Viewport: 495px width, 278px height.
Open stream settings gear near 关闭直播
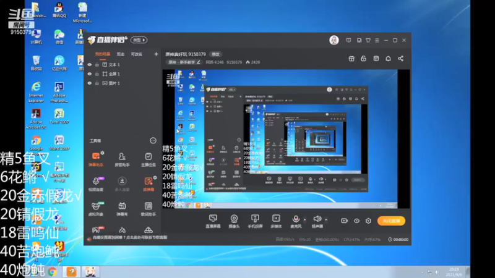[x=368, y=221]
